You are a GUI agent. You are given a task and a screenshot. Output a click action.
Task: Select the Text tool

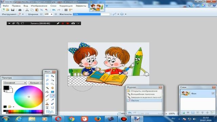click(47, 108)
